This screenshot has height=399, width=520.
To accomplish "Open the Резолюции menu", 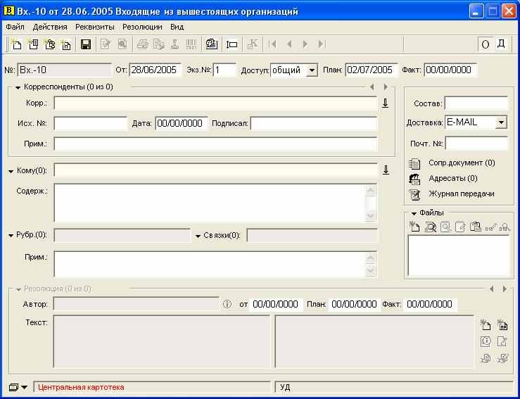I will (142, 27).
